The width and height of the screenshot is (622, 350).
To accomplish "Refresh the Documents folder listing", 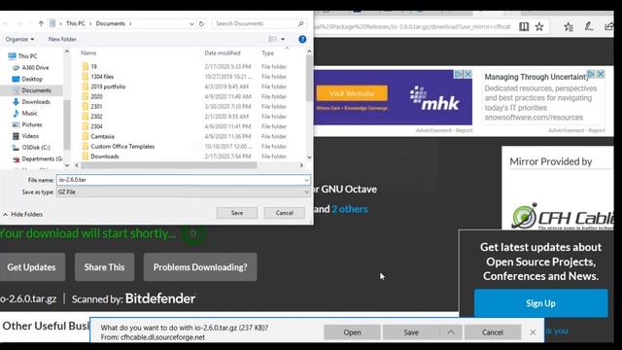I will point(201,23).
